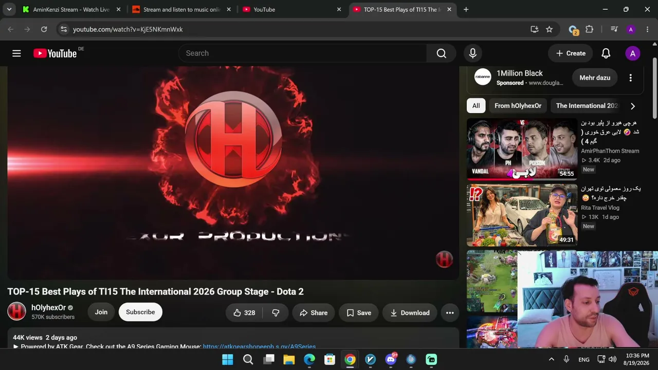The height and width of the screenshot is (370, 658).
Task: Show next filter chips with the arrow
Action: pos(633,106)
